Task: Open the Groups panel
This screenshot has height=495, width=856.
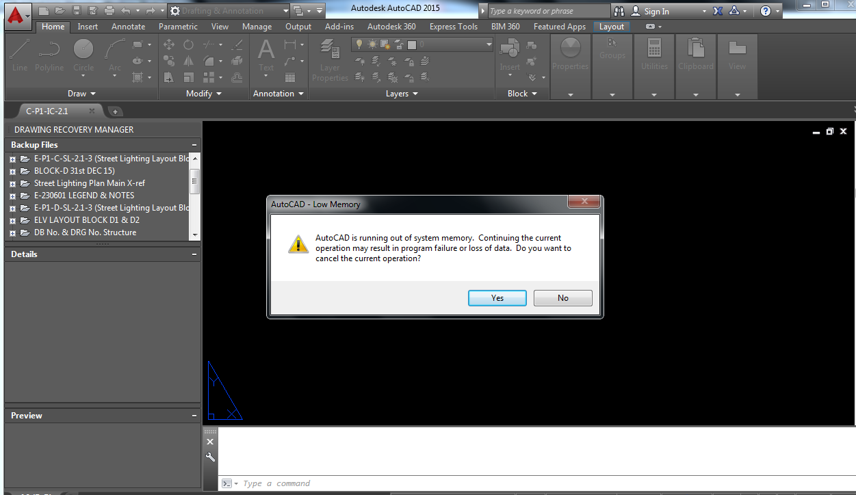Action: coord(612,50)
